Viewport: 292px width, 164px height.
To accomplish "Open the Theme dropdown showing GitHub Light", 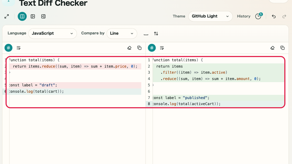I will click(x=211, y=16).
